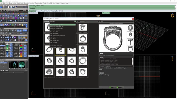
Task: Click the green phone icon in Display panel
Action: [x=13, y=25]
